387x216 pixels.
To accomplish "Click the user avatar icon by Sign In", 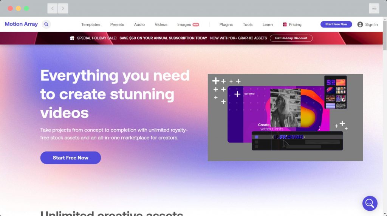I will pyautogui.click(x=360, y=25).
